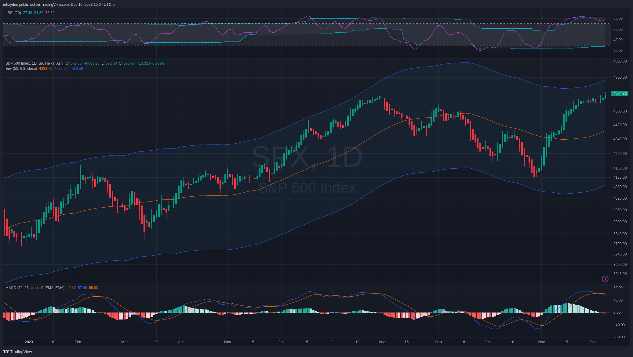
Task: Click the 3900.00 price axis label
Action: [620, 222]
